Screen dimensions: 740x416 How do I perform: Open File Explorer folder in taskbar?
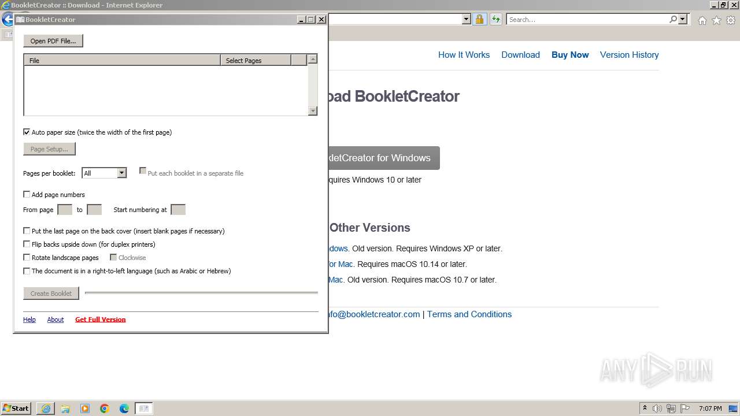tap(65, 408)
